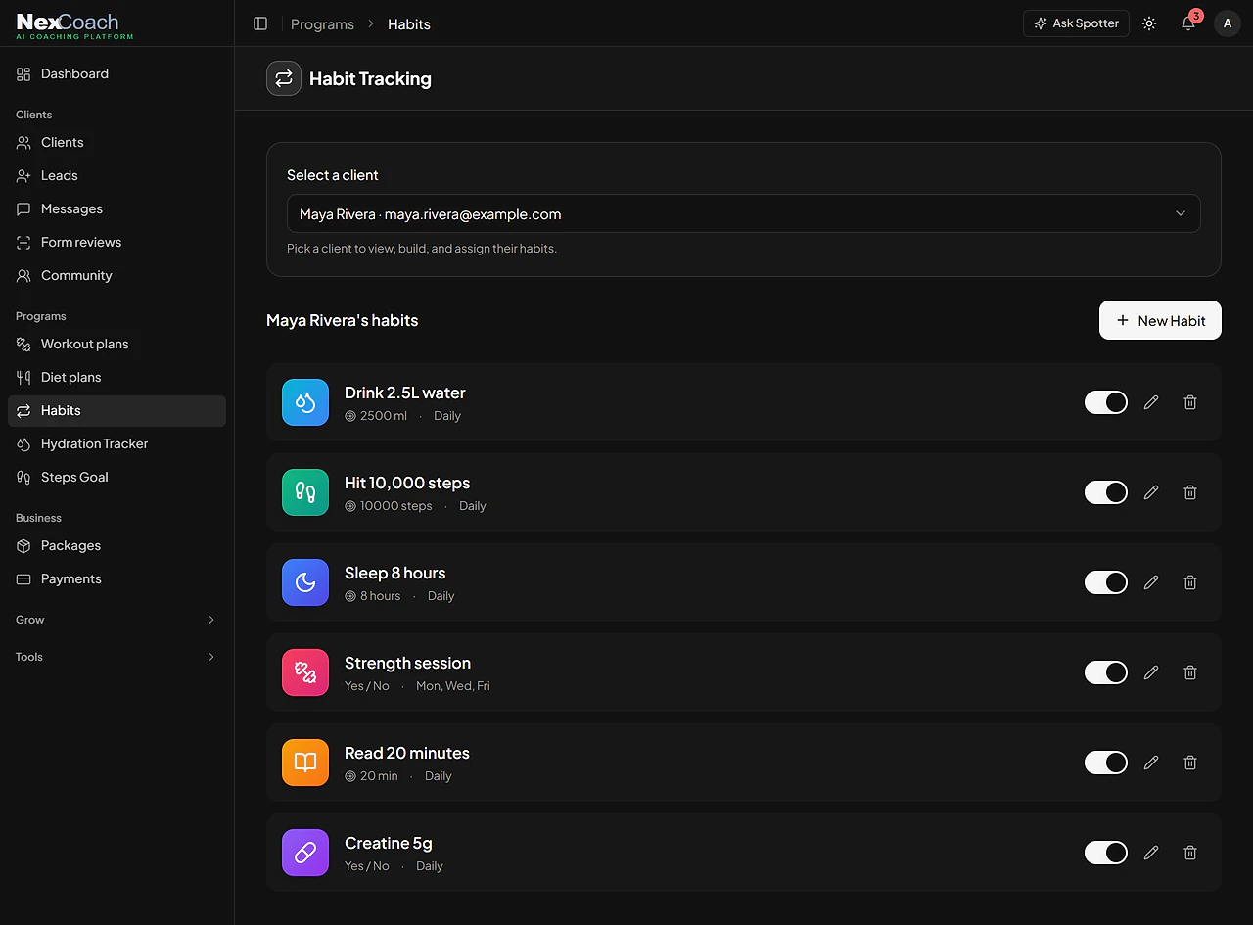Delete the Drink 2.5L water habit

click(1190, 402)
